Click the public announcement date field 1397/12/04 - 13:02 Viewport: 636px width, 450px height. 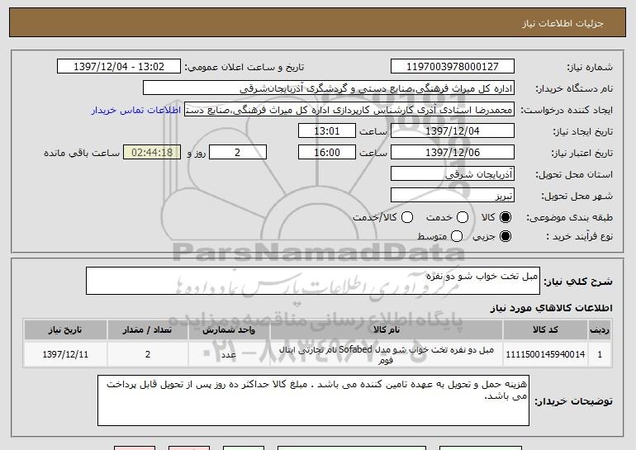(x=119, y=67)
